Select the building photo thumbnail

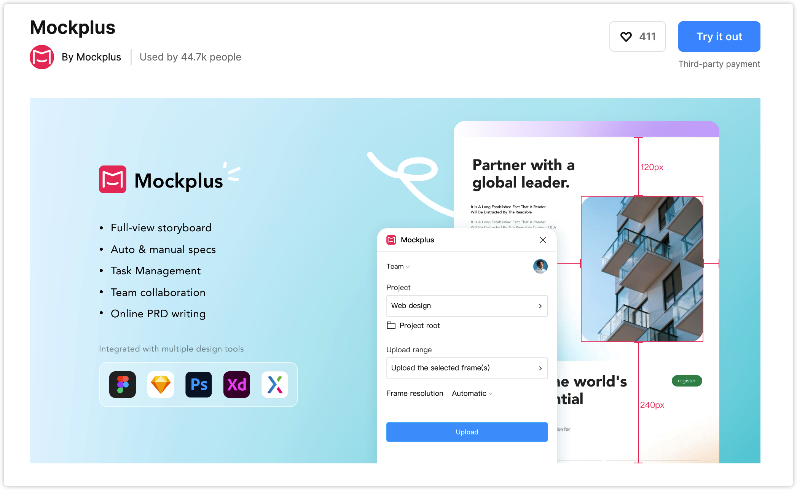click(642, 269)
